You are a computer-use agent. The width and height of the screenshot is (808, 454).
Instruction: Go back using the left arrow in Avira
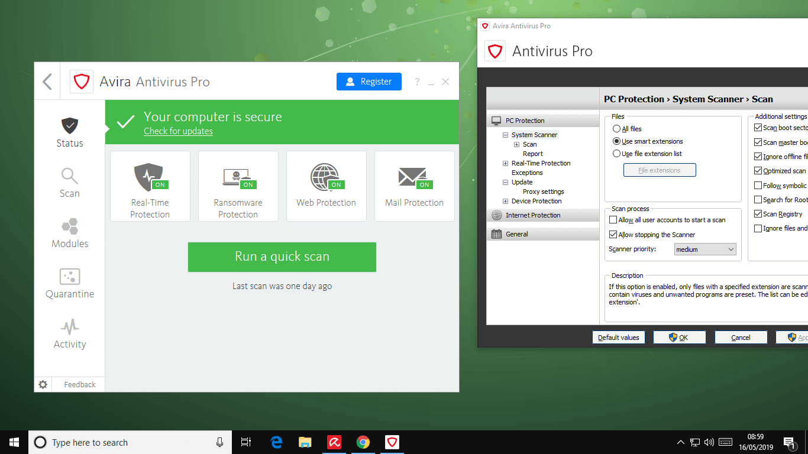point(47,82)
